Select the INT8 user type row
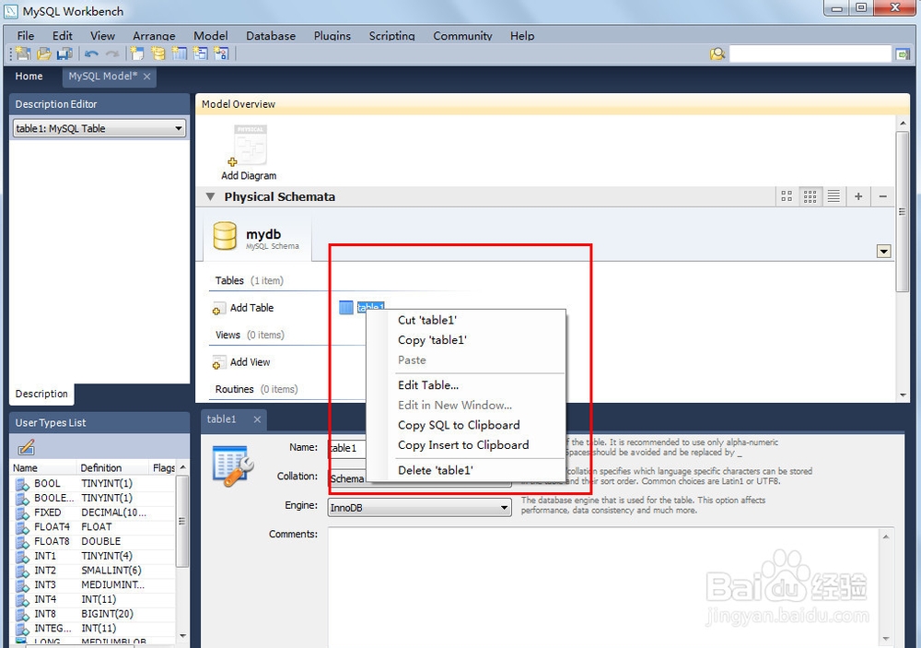 pos(94,613)
